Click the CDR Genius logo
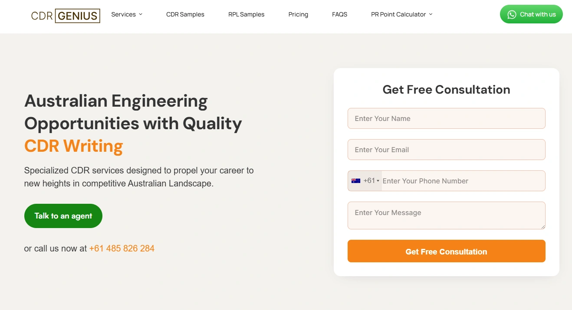Viewport: 572px width, 310px height. pyautogui.click(x=66, y=16)
